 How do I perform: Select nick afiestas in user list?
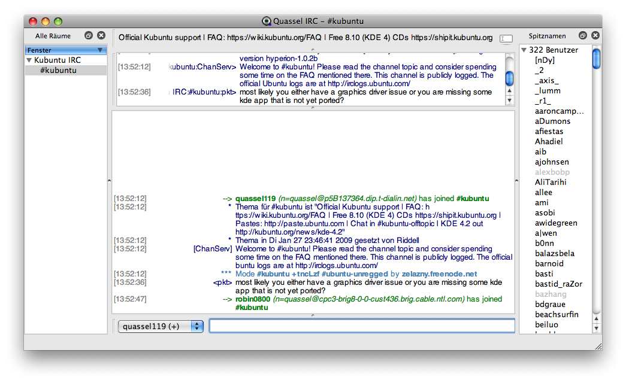coord(549,131)
